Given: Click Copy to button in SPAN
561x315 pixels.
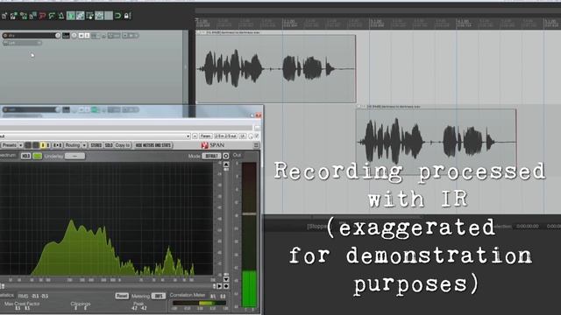Looking at the screenshot, I should [x=123, y=145].
